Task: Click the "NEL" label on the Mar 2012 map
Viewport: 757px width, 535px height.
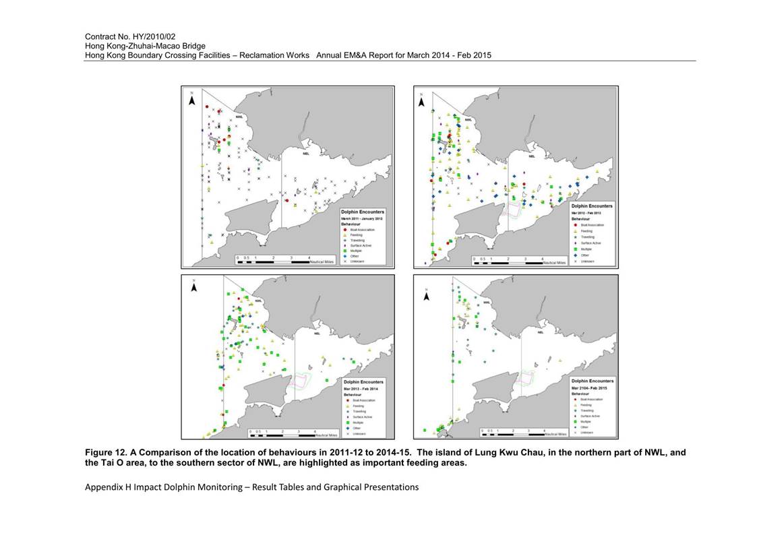Action: pos(532,156)
